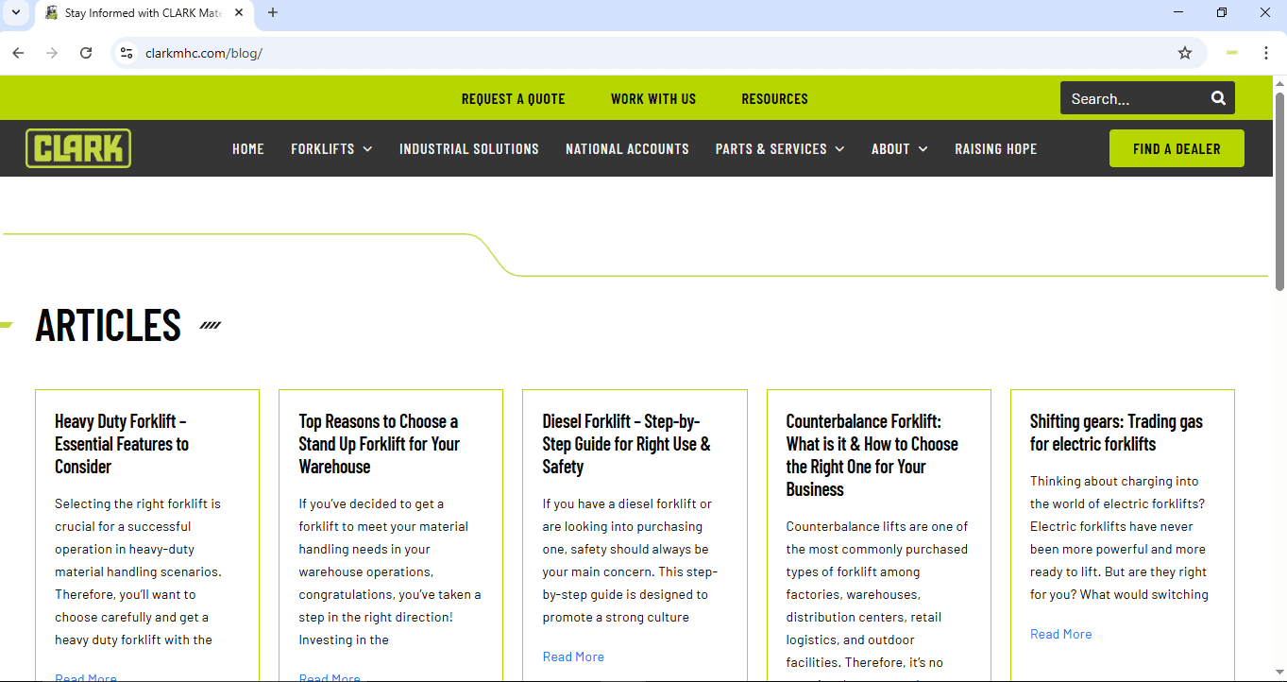This screenshot has height=682, width=1287.
Task: Reload the current page
Action: tap(86, 53)
